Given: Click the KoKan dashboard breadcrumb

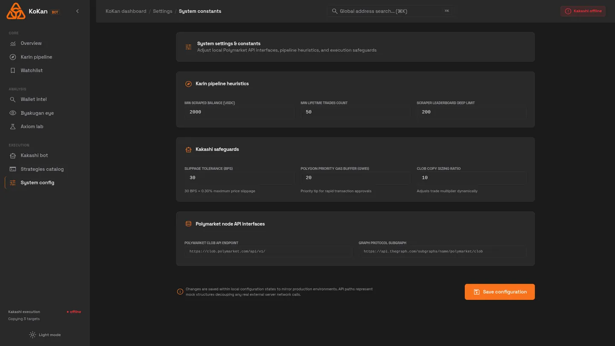Looking at the screenshot, I should [126, 11].
